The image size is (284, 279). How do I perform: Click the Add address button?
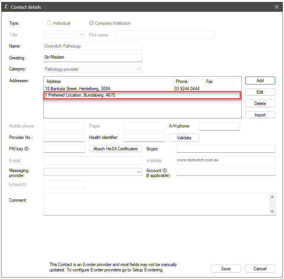tap(260, 81)
